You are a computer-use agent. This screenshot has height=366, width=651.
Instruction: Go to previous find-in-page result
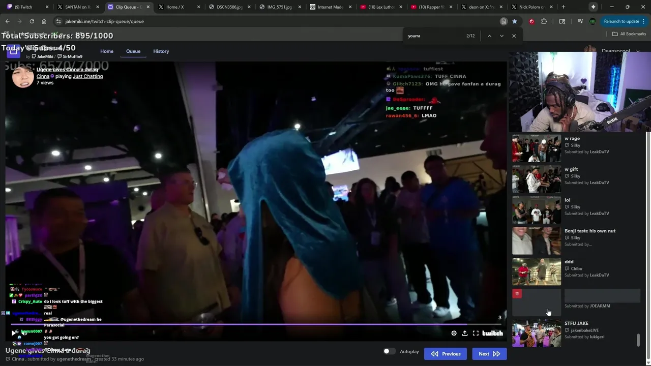click(489, 36)
